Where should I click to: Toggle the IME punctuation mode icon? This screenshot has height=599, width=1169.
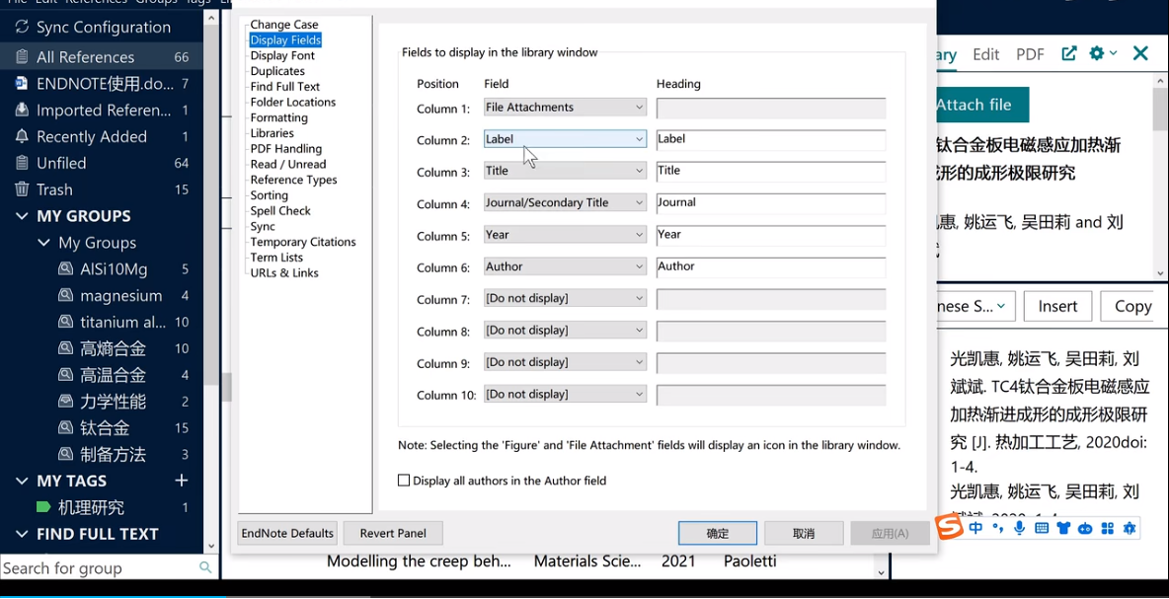pyautogui.click(x=997, y=530)
